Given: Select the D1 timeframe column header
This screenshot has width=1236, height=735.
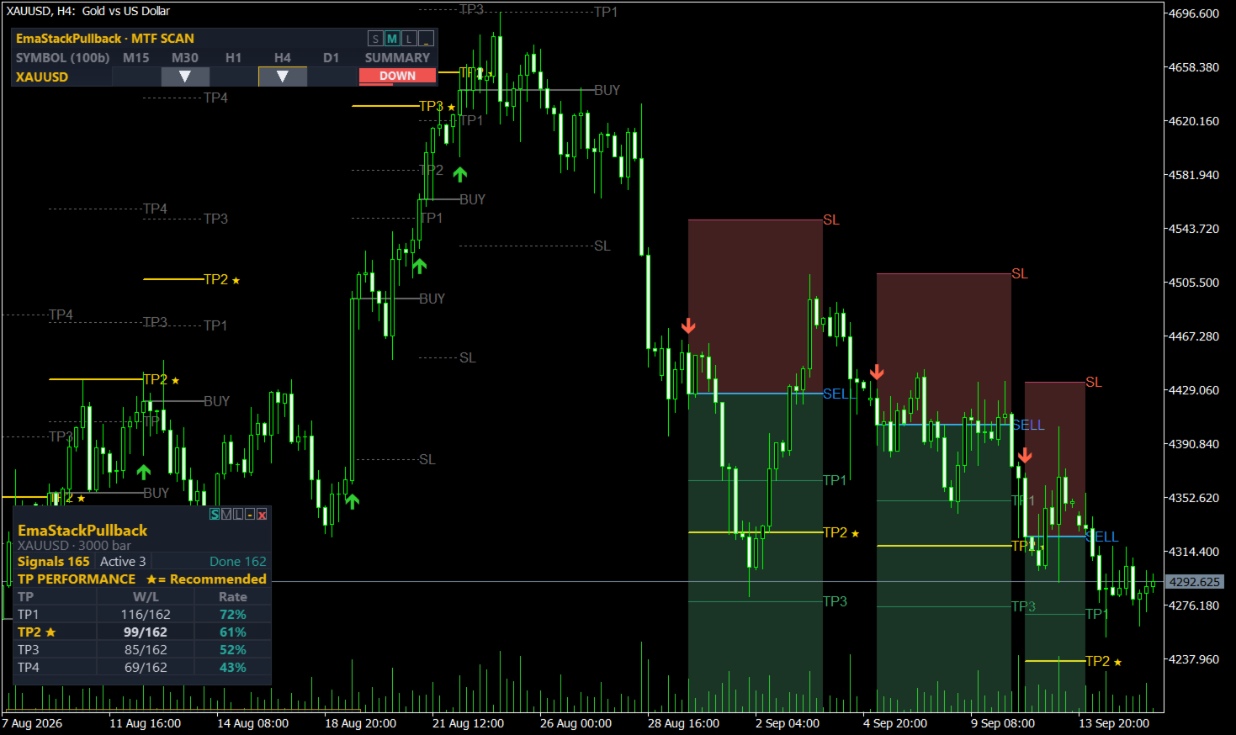Looking at the screenshot, I should (332, 58).
